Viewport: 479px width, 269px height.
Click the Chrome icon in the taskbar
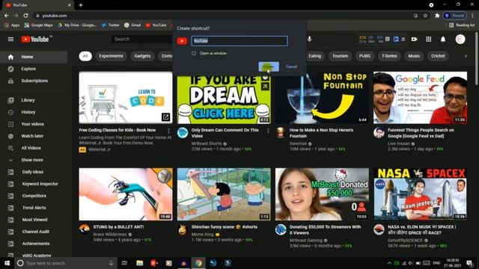[x=198, y=263]
